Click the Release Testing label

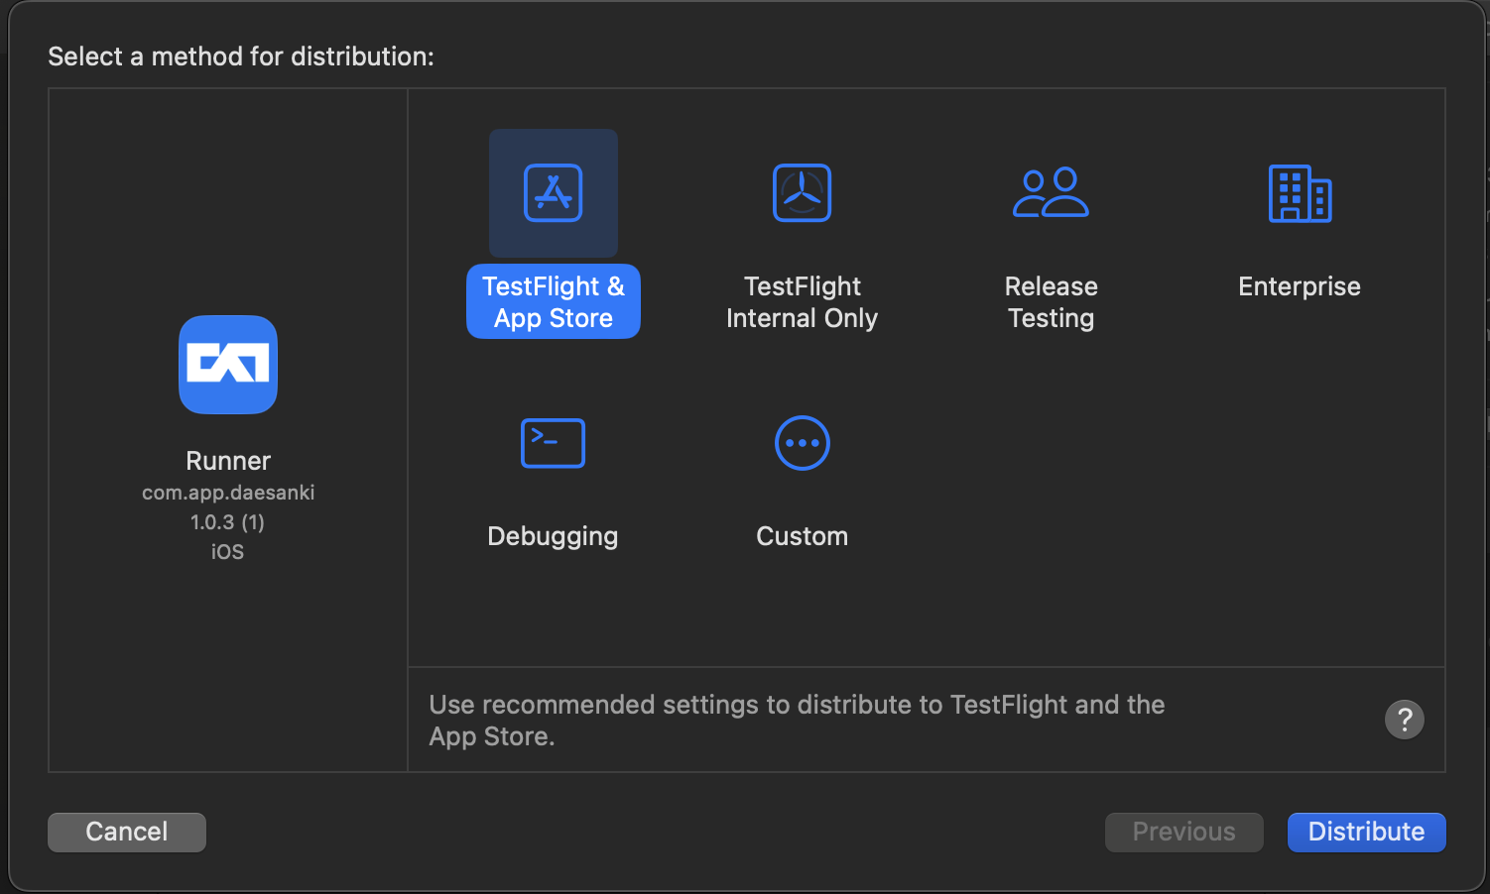1051,302
